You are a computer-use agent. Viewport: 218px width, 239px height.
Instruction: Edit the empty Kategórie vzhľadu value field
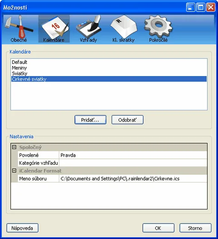tap(133, 163)
